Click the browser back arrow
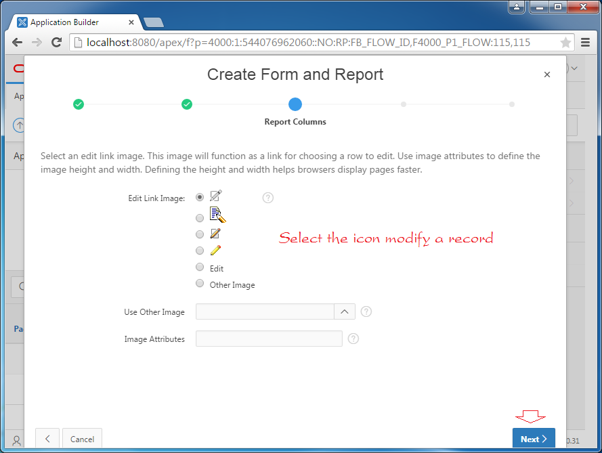This screenshot has width=602, height=453. pos(18,42)
